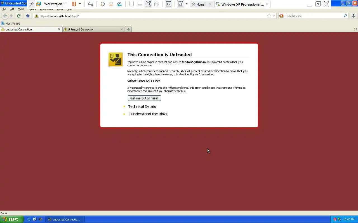Open the Downloads arrow button
This screenshot has width=358, height=223.
click(354, 16)
